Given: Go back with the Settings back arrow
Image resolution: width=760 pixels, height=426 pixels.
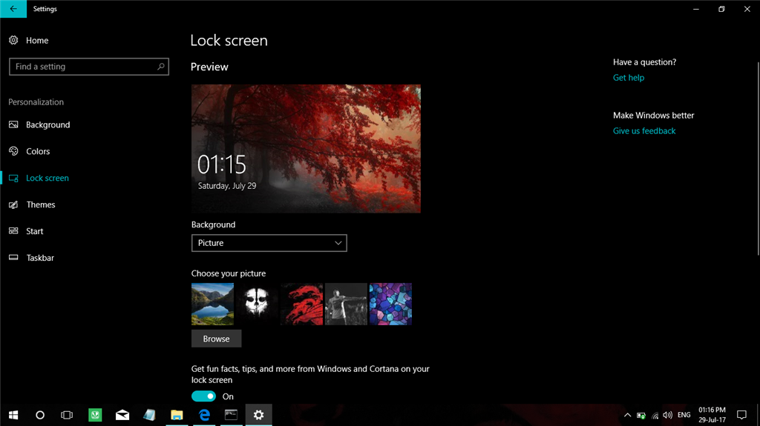Looking at the screenshot, I should [13, 9].
